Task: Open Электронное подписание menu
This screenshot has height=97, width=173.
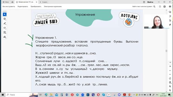Action: click(x=53, y=6)
